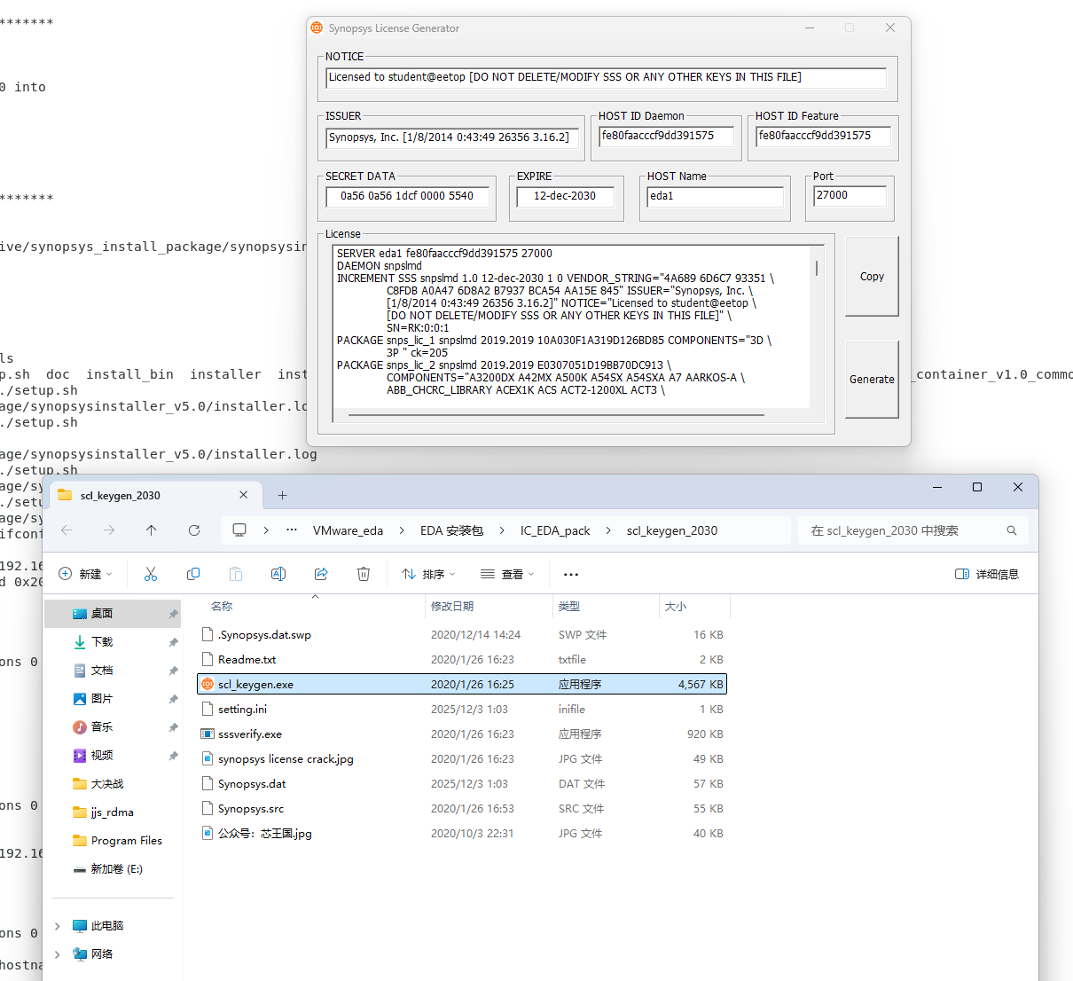Click the search magnifier icon
The height and width of the screenshot is (981, 1073).
click(x=1012, y=530)
